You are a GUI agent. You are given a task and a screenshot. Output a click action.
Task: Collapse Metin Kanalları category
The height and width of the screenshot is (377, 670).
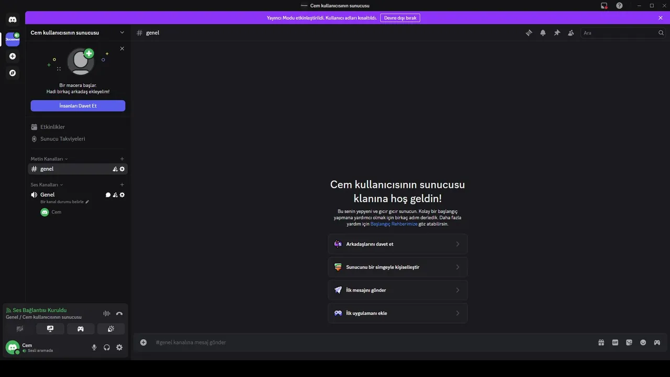pos(49,159)
